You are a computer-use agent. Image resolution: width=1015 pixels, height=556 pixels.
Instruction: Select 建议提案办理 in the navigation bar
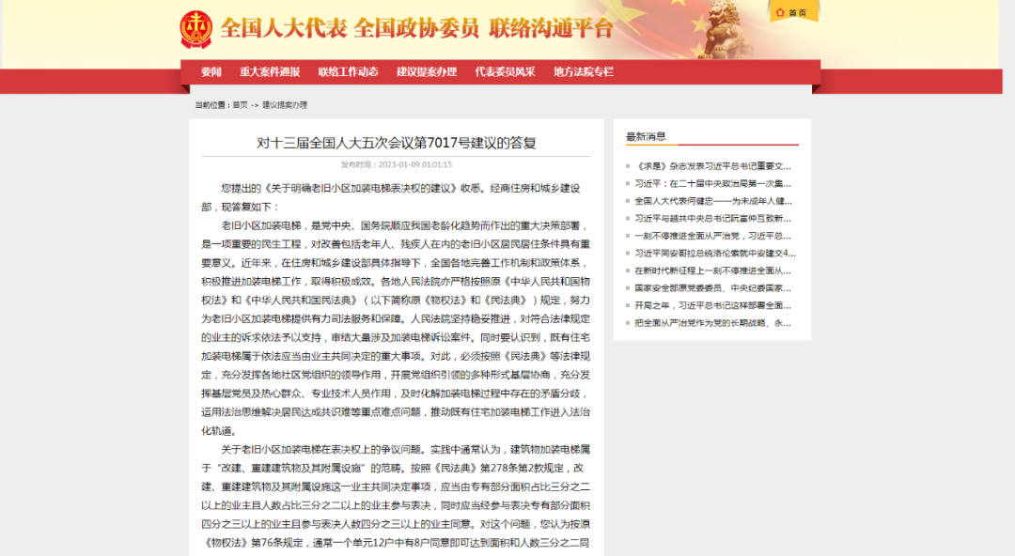pyautogui.click(x=426, y=72)
